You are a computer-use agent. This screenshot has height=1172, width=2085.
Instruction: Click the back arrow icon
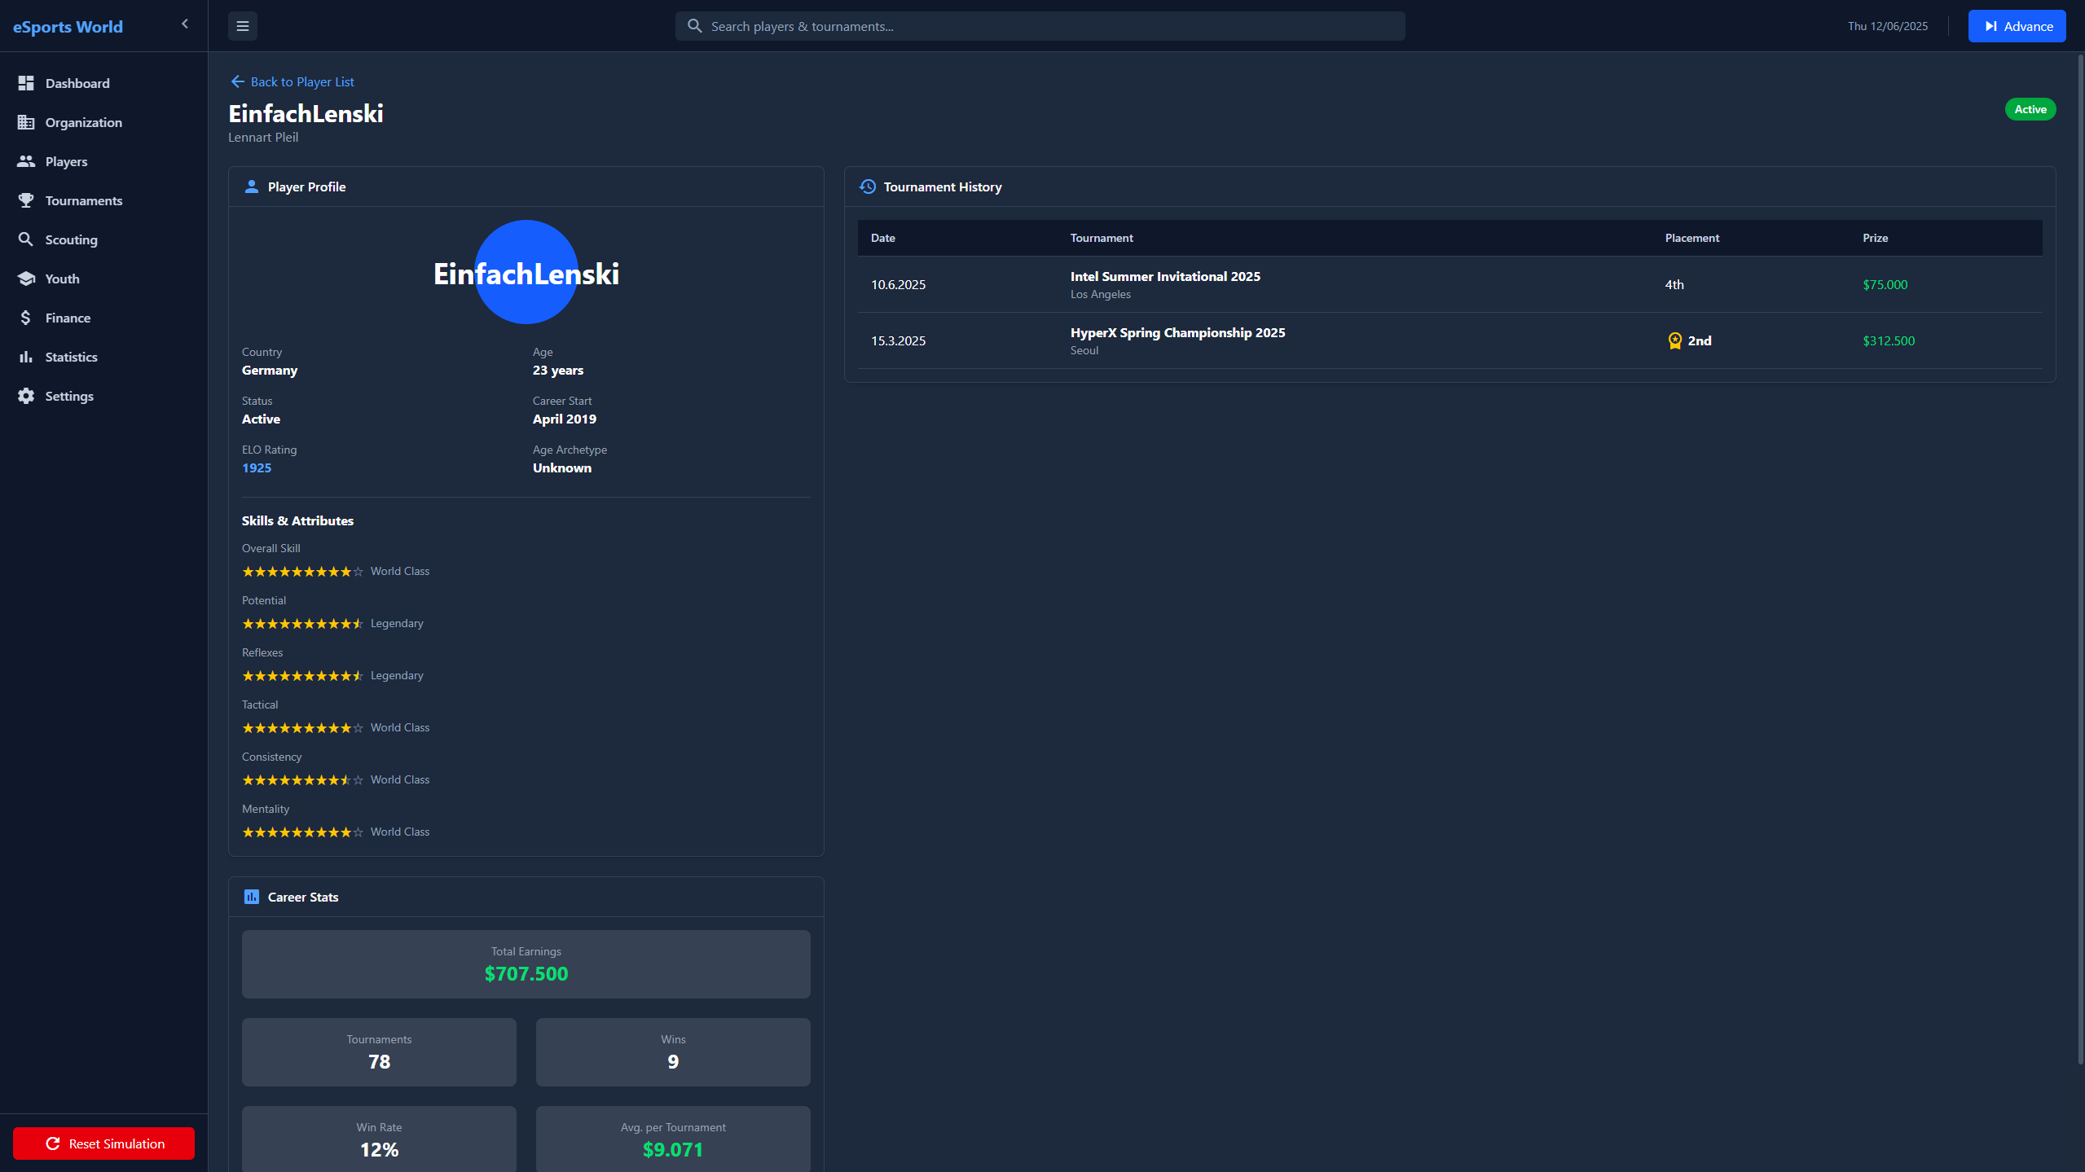pyautogui.click(x=237, y=81)
